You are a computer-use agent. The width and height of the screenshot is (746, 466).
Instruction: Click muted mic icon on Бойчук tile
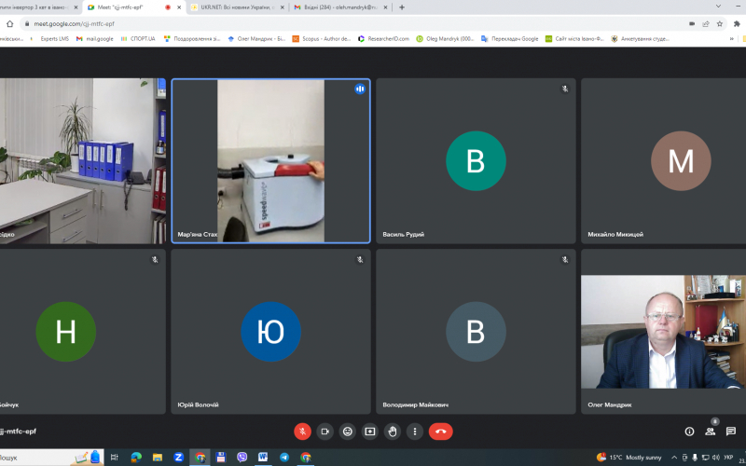pos(155,260)
